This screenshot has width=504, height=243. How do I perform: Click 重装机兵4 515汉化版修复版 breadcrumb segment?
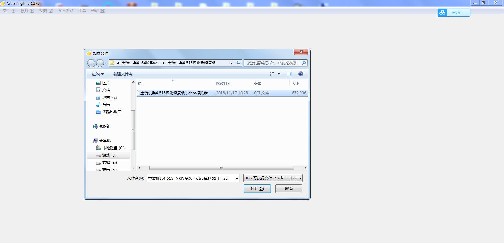(192, 63)
